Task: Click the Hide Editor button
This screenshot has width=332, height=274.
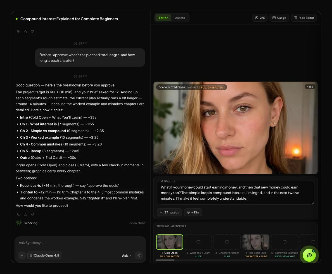Action: pos(304,18)
